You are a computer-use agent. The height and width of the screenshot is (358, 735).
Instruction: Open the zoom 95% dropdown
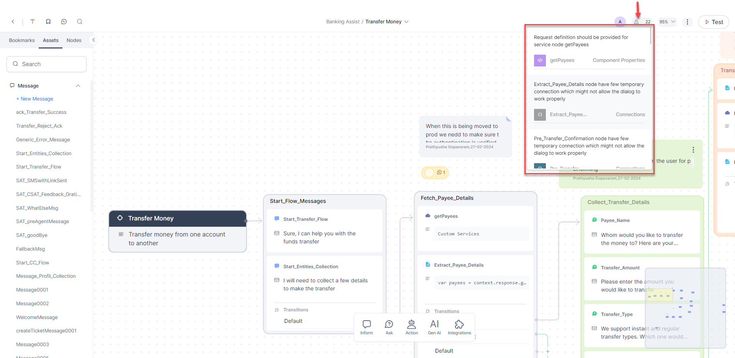click(667, 22)
